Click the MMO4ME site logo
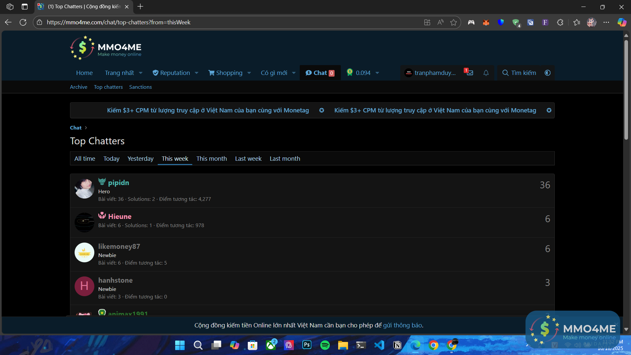The image size is (631, 355). point(106,48)
